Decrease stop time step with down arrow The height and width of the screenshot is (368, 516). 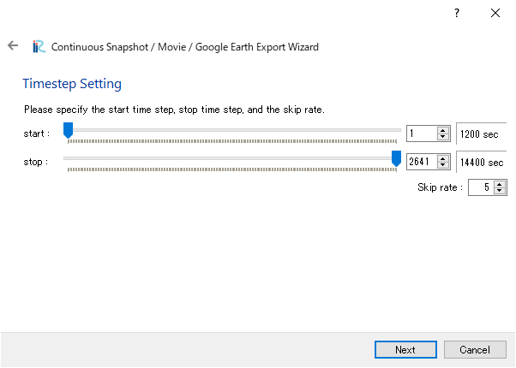[443, 165]
